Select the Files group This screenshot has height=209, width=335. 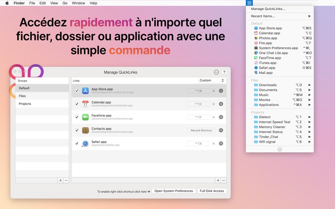point(42,96)
